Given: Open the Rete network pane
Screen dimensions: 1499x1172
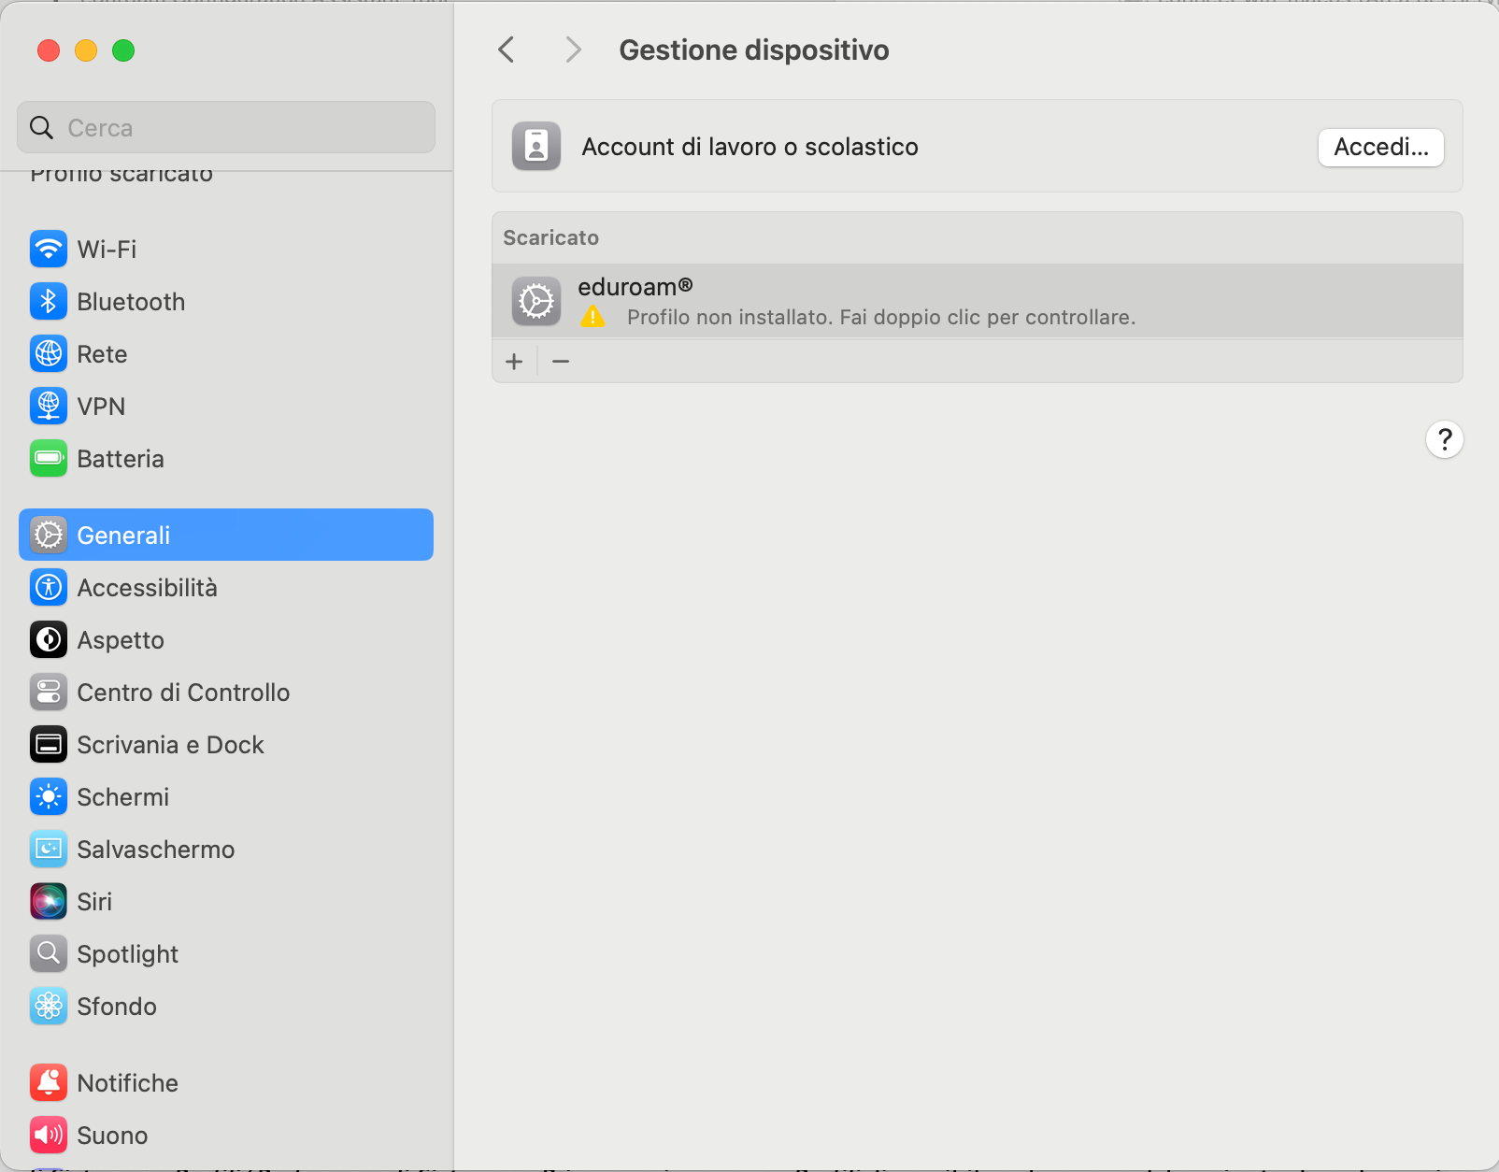Looking at the screenshot, I should point(102,354).
